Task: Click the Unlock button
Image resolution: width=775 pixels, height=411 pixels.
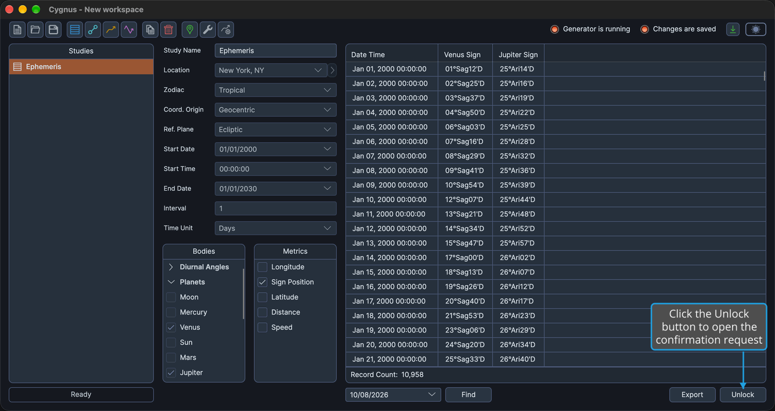Action: coord(743,395)
